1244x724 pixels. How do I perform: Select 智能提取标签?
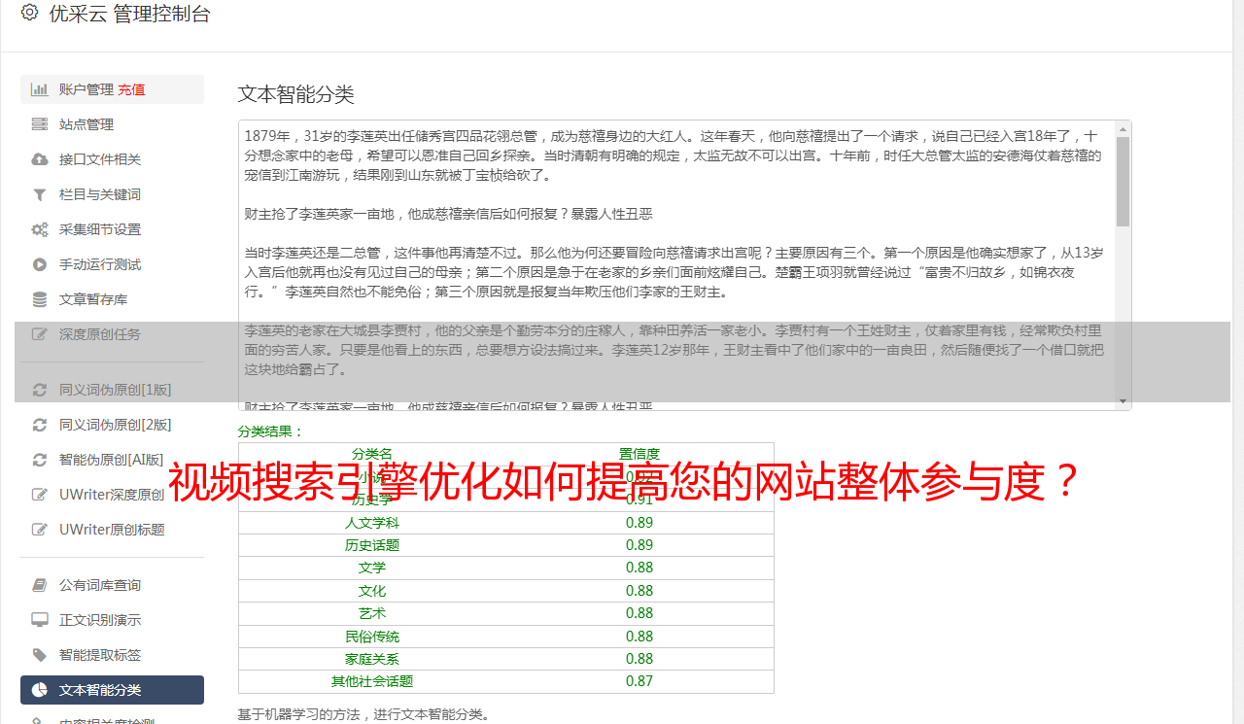(x=112, y=655)
